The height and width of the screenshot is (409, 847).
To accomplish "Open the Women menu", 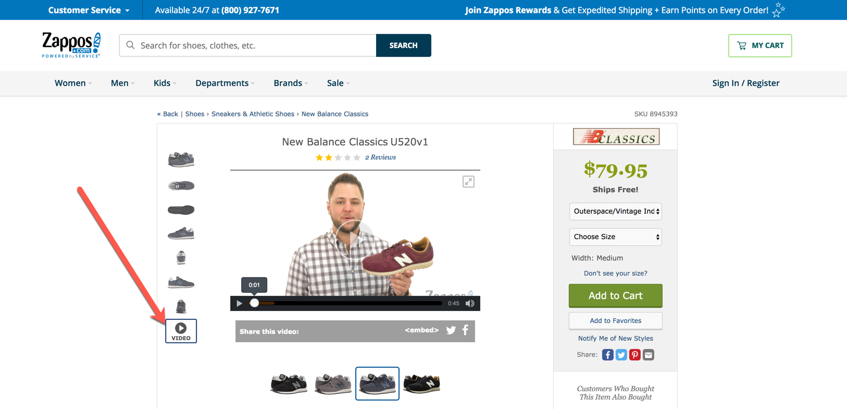I will [x=73, y=83].
